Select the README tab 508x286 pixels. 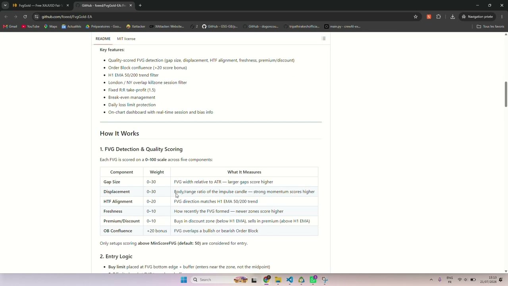click(x=103, y=39)
